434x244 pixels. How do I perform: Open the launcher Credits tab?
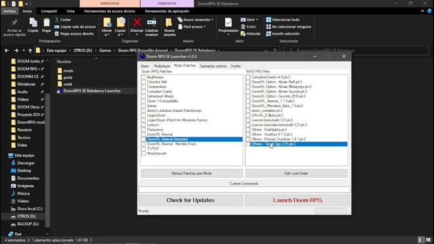click(235, 66)
